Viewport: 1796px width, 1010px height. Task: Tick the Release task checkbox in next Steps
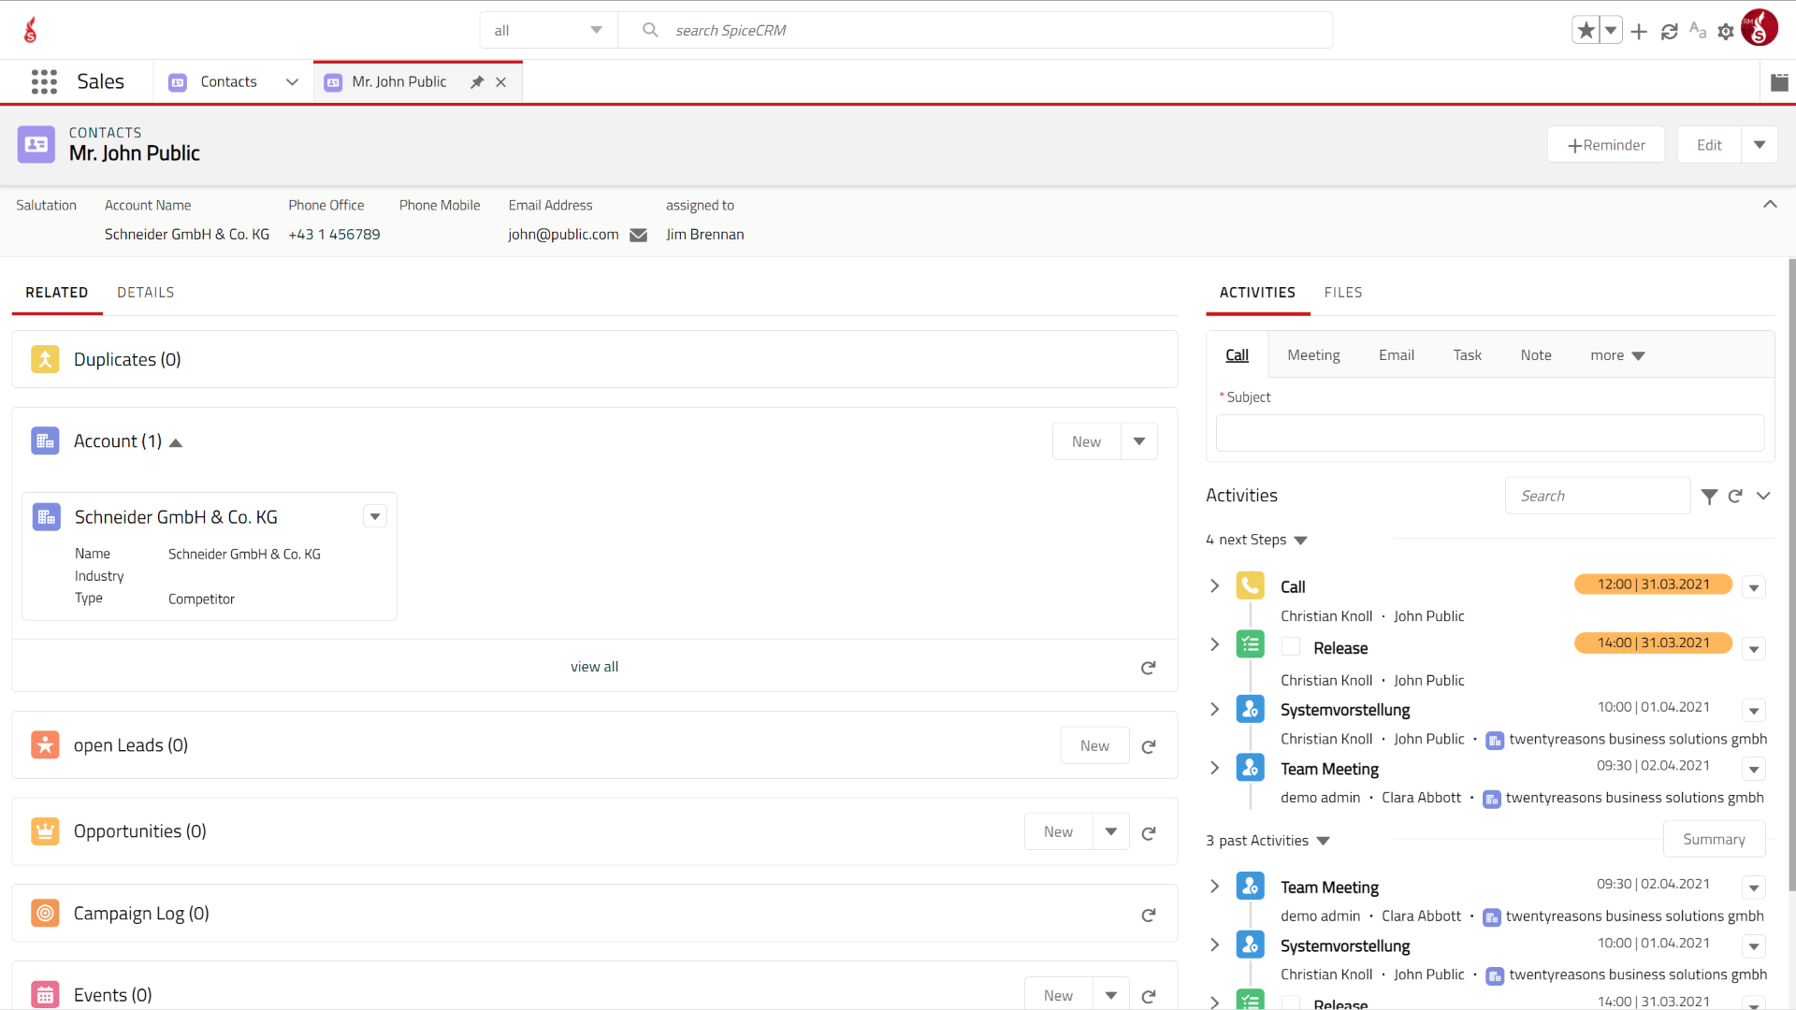[1291, 647]
